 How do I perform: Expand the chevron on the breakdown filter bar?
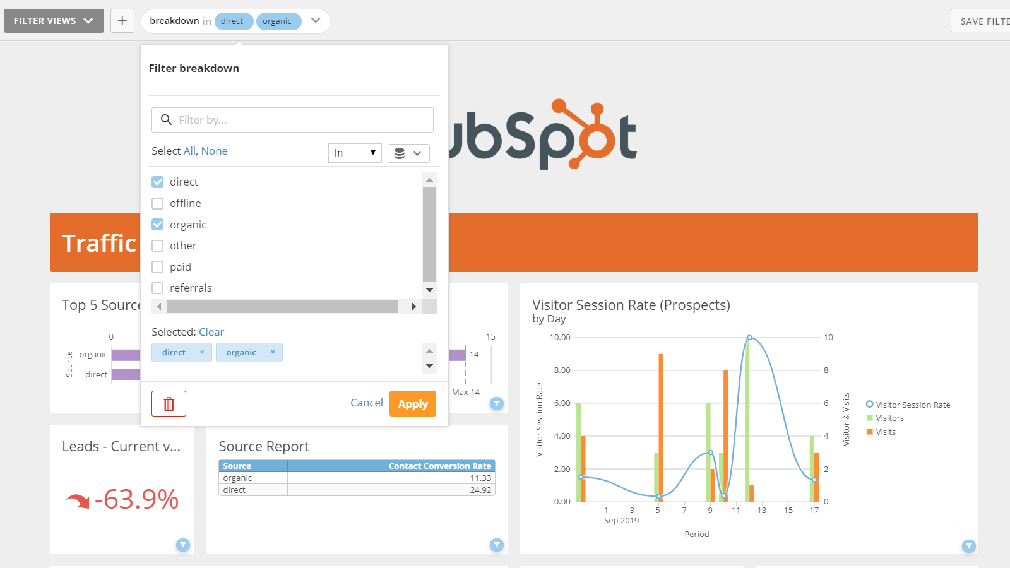click(315, 20)
